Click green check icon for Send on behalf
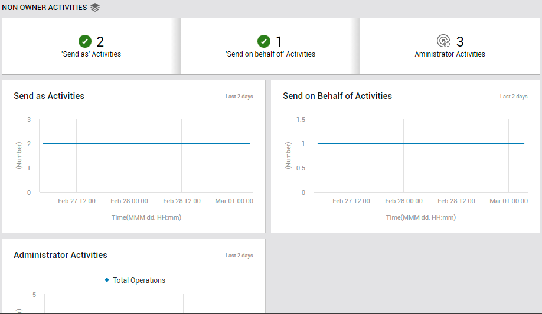Viewport: 542px width, 314px height. [264, 41]
